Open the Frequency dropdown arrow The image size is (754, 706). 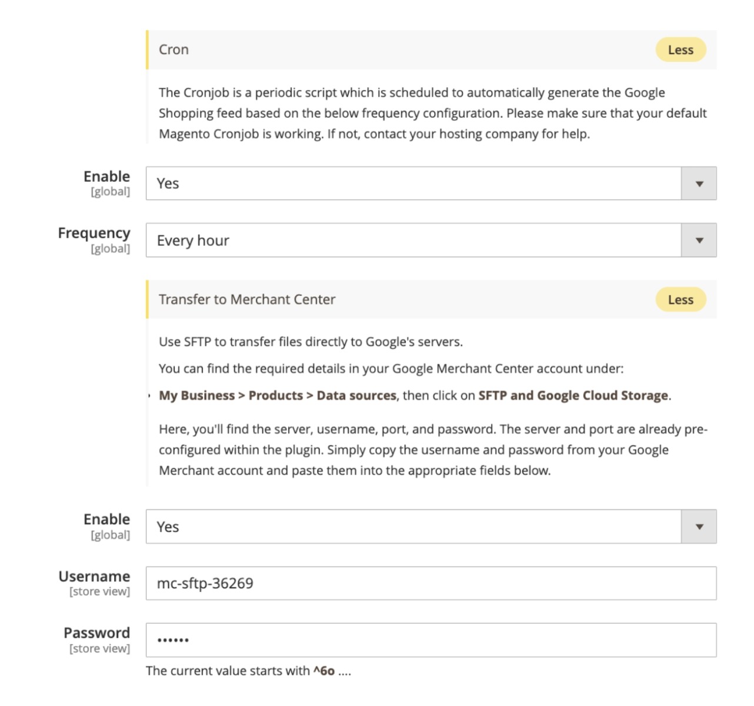click(699, 240)
